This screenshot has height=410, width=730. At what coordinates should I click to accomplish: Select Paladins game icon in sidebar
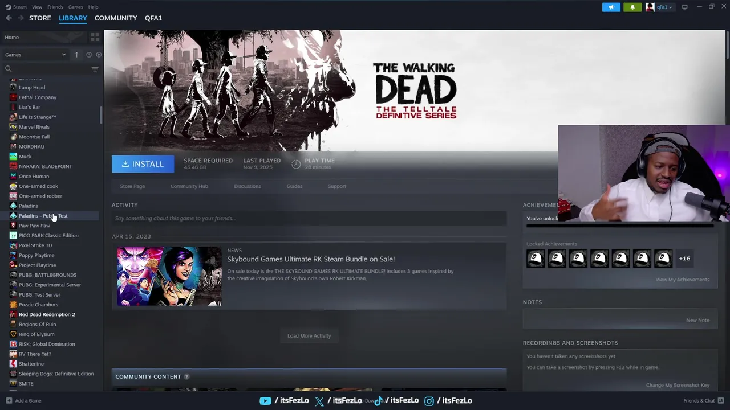[13, 206]
